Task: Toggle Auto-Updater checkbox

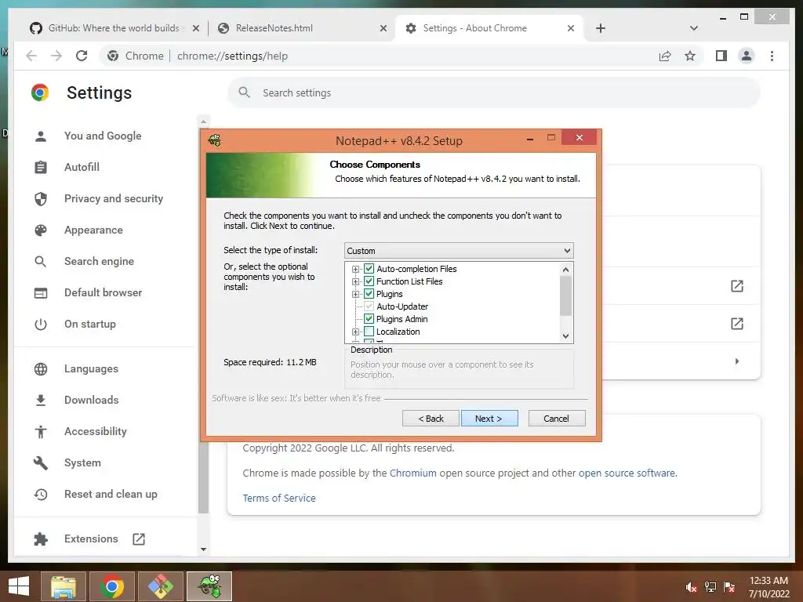Action: (369, 306)
